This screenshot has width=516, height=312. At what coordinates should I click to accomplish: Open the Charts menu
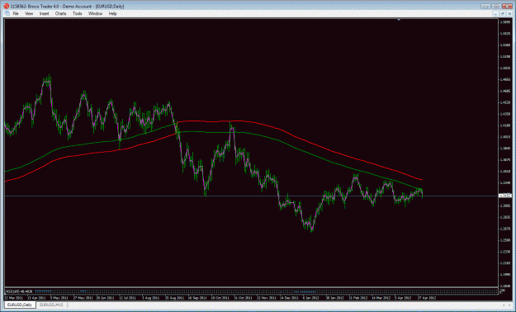tap(60, 13)
